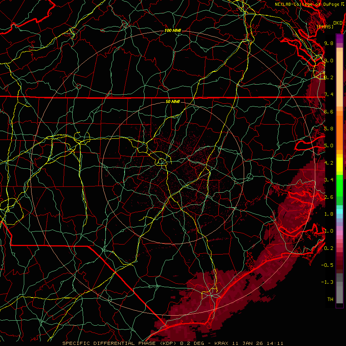Click the -0.5 value on the scale
Viewport: 346px width, 346px height.
click(327, 265)
